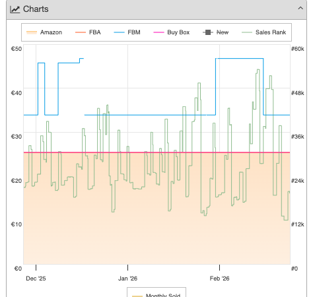Click the #60k sales rank axis label
Viewport: 313px width, 297px height.
tap(298, 49)
